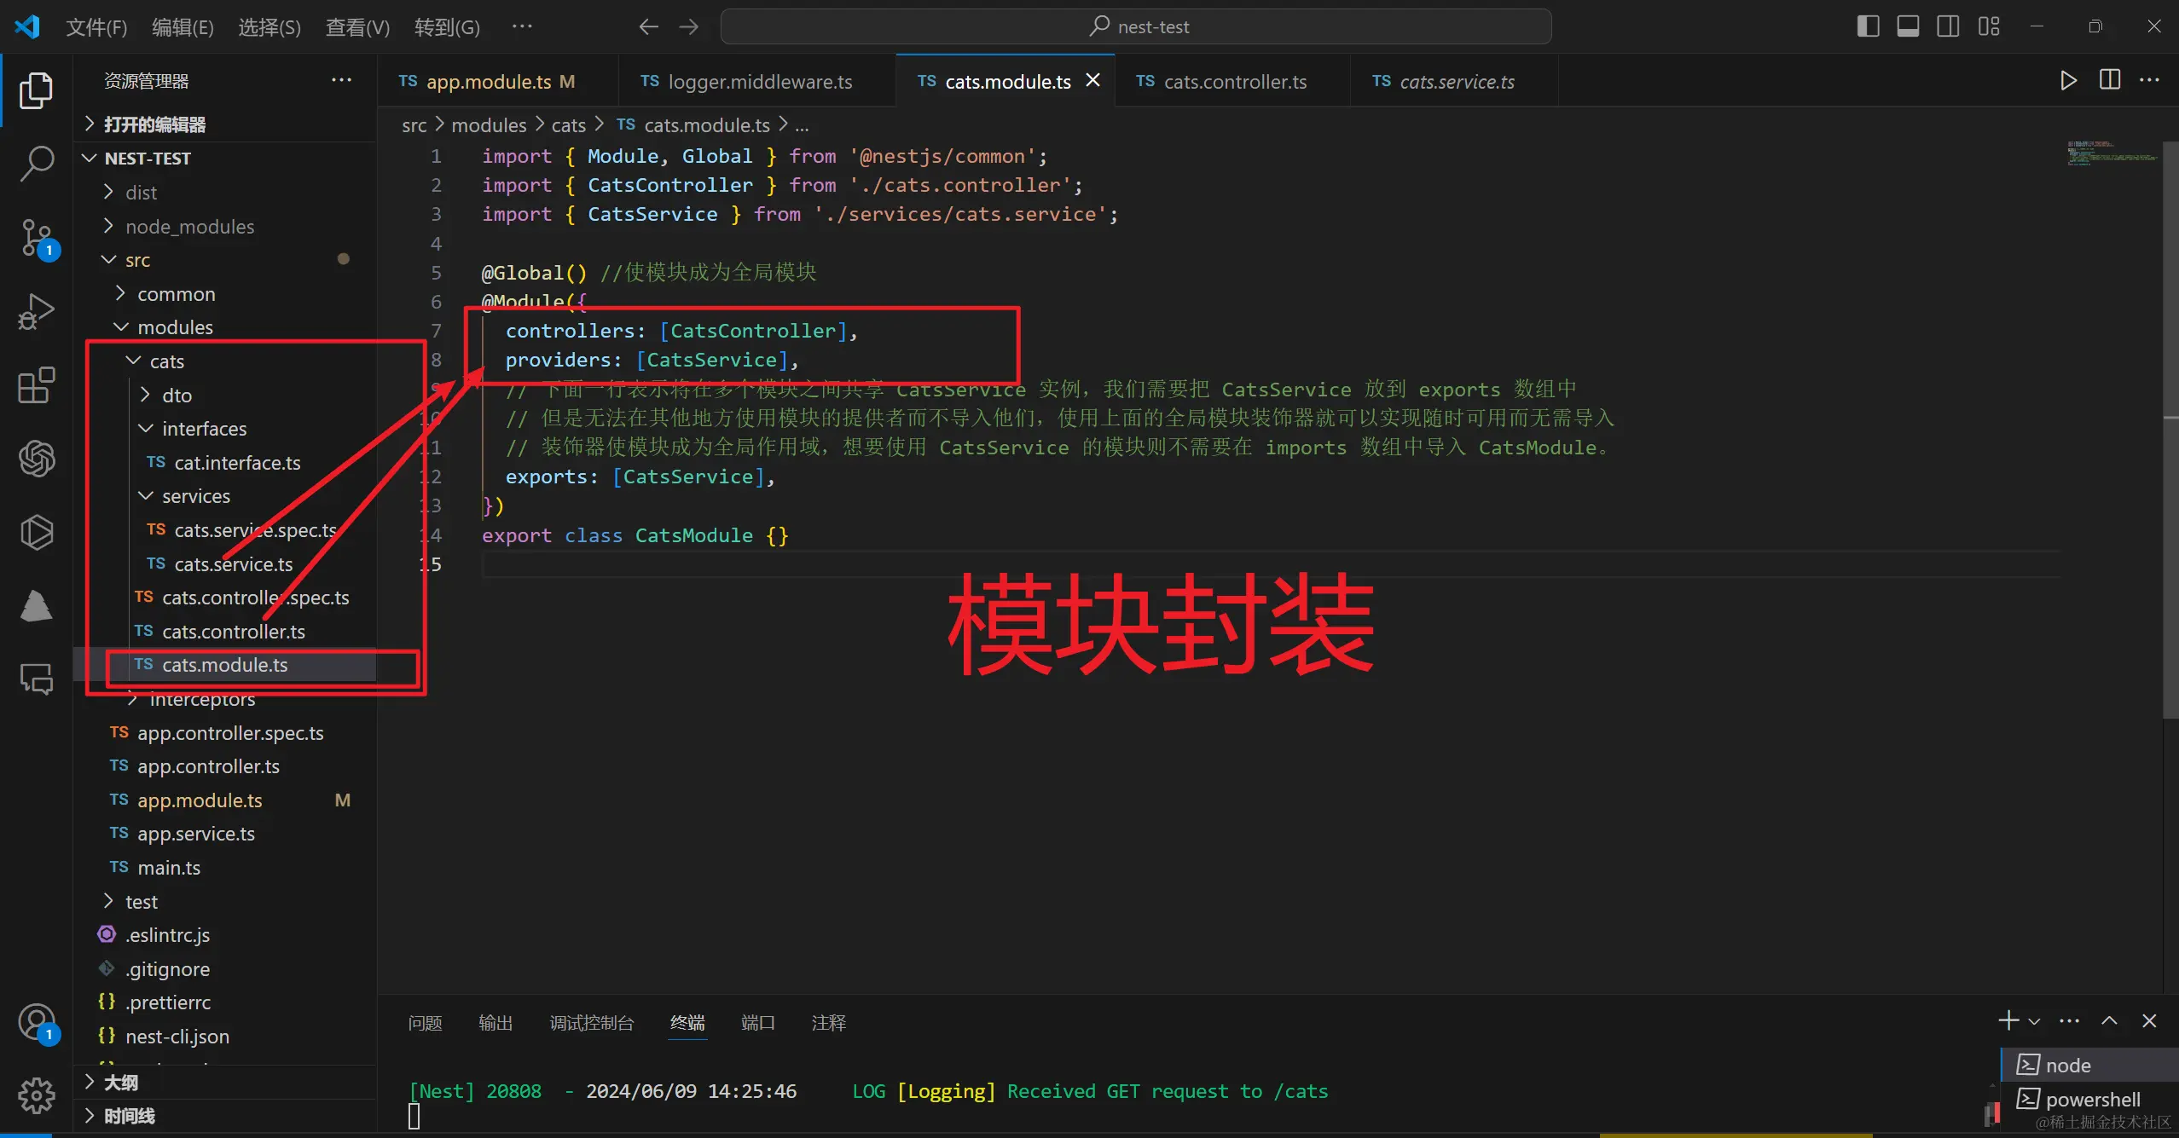Screen dimensions: 2179x1138
Task: Open cat.interface.ts in the file tree
Action: pos(225,462)
